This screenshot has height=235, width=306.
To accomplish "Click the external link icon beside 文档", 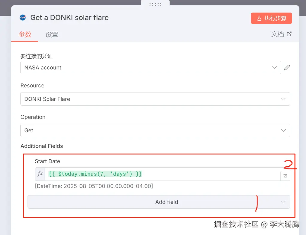I will click(289, 34).
